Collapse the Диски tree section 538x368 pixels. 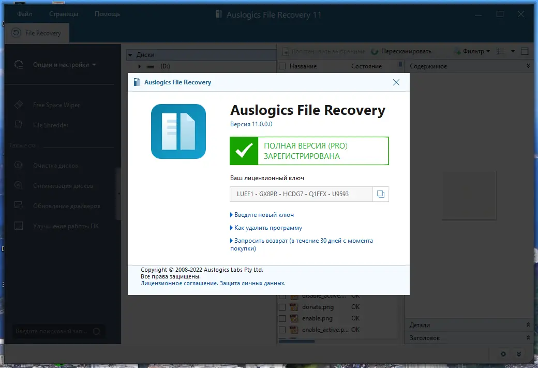tap(130, 55)
